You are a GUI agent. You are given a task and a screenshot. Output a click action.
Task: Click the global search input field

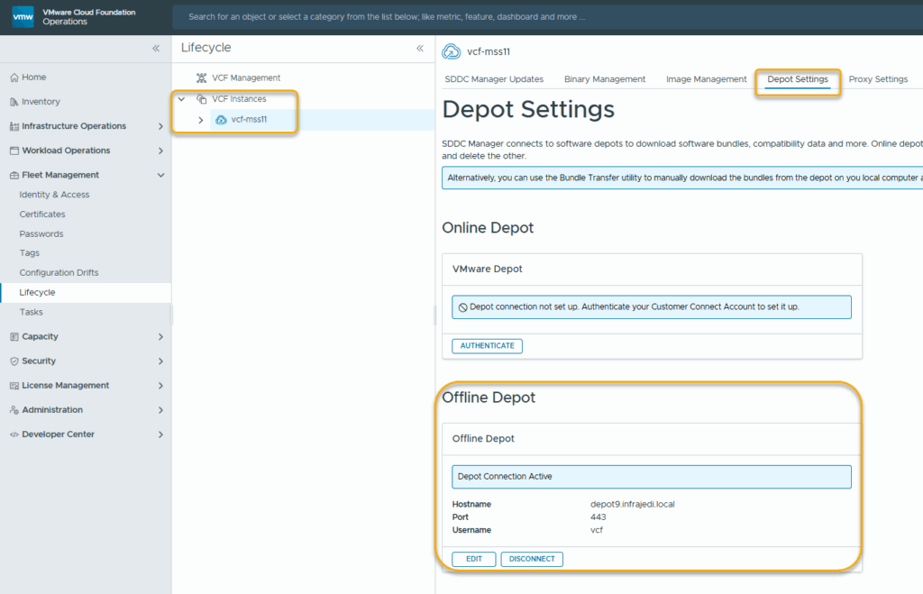pyautogui.click(x=541, y=17)
